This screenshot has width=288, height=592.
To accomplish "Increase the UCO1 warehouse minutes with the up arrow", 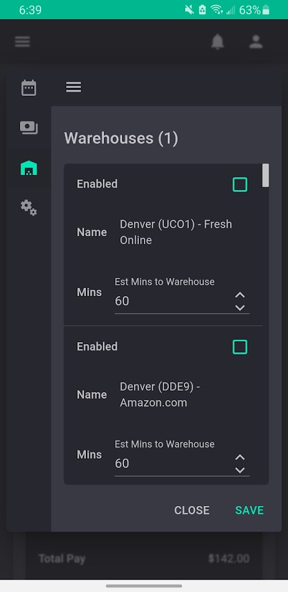I will (240, 295).
